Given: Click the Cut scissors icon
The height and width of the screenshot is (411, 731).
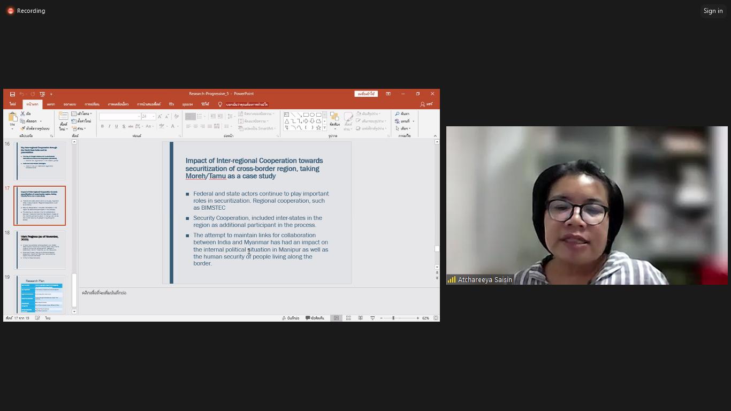Looking at the screenshot, I should 23,114.
